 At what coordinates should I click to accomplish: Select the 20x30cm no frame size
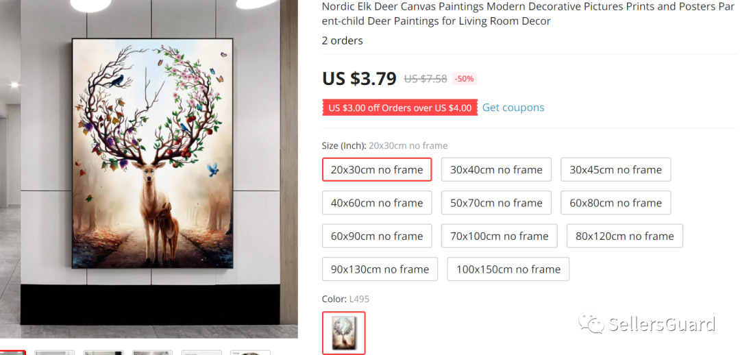377,169
